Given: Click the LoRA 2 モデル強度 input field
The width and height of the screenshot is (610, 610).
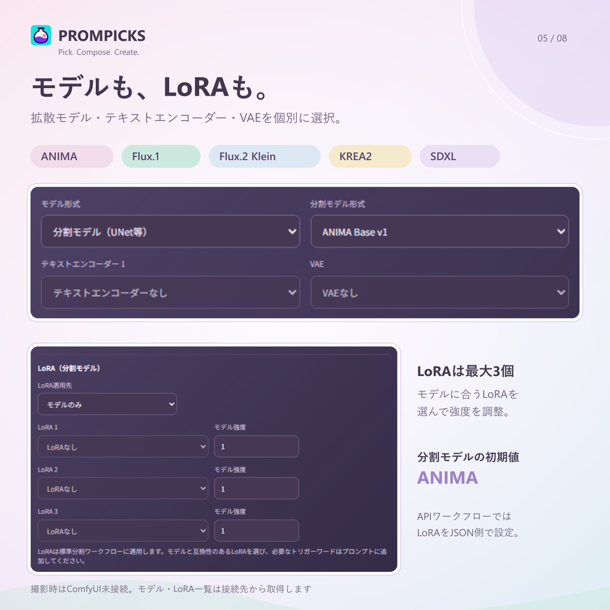Looking at the screenshot, I should pos(257,488).
